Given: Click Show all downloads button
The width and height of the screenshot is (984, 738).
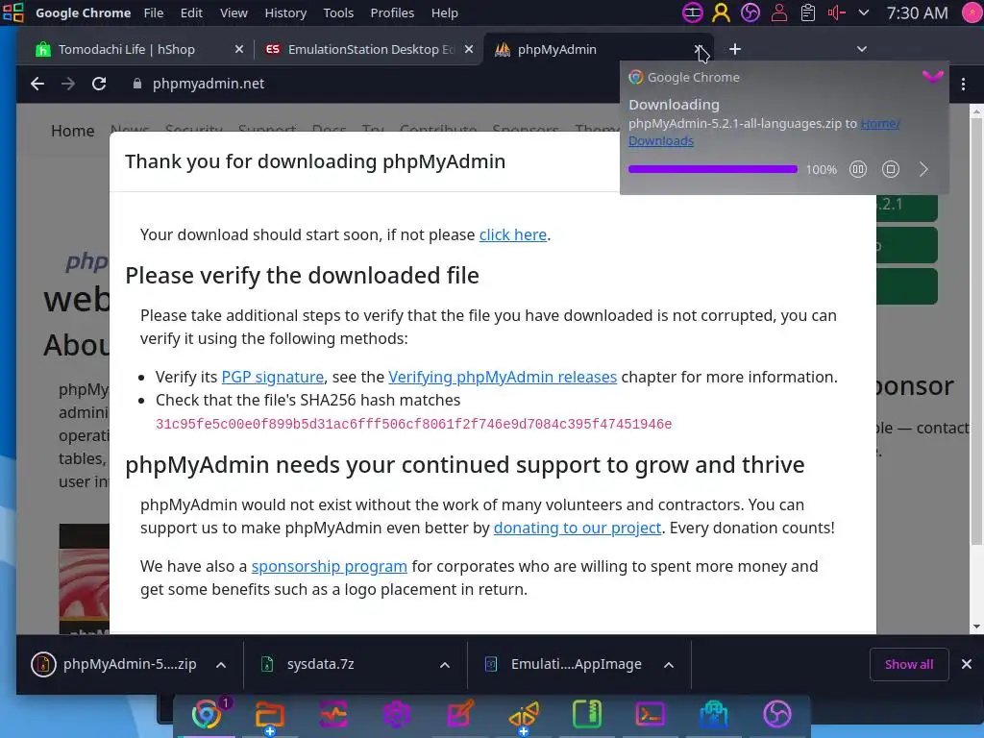Looking at the screenshot, I should coord(909,664).
